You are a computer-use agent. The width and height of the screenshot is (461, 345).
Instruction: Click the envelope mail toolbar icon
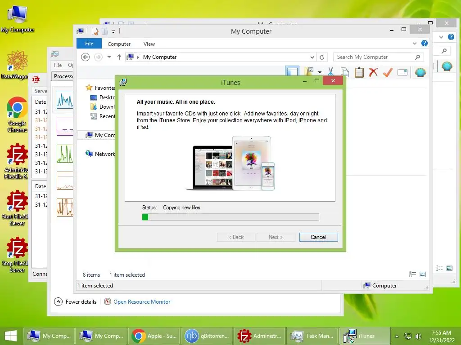(402, 72)
